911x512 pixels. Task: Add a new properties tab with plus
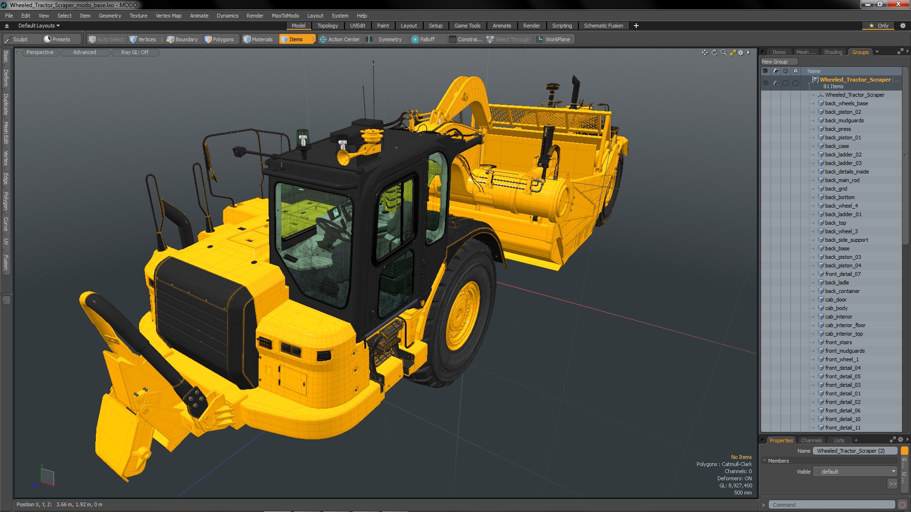tap(856, 440)
